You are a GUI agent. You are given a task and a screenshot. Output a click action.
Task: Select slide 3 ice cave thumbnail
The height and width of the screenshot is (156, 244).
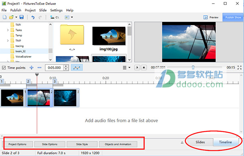pos(65,98)
